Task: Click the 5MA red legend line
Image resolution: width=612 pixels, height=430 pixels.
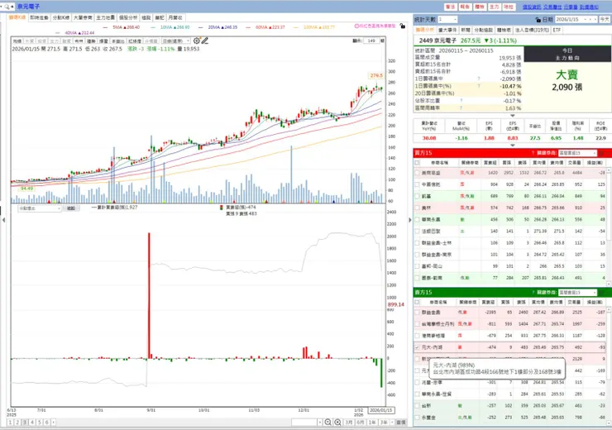Action: point(122,27)
